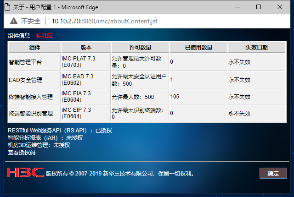Click the used count 105 cell
The width and height of the screenshot is (294, 197).
[x=198, y=97]
